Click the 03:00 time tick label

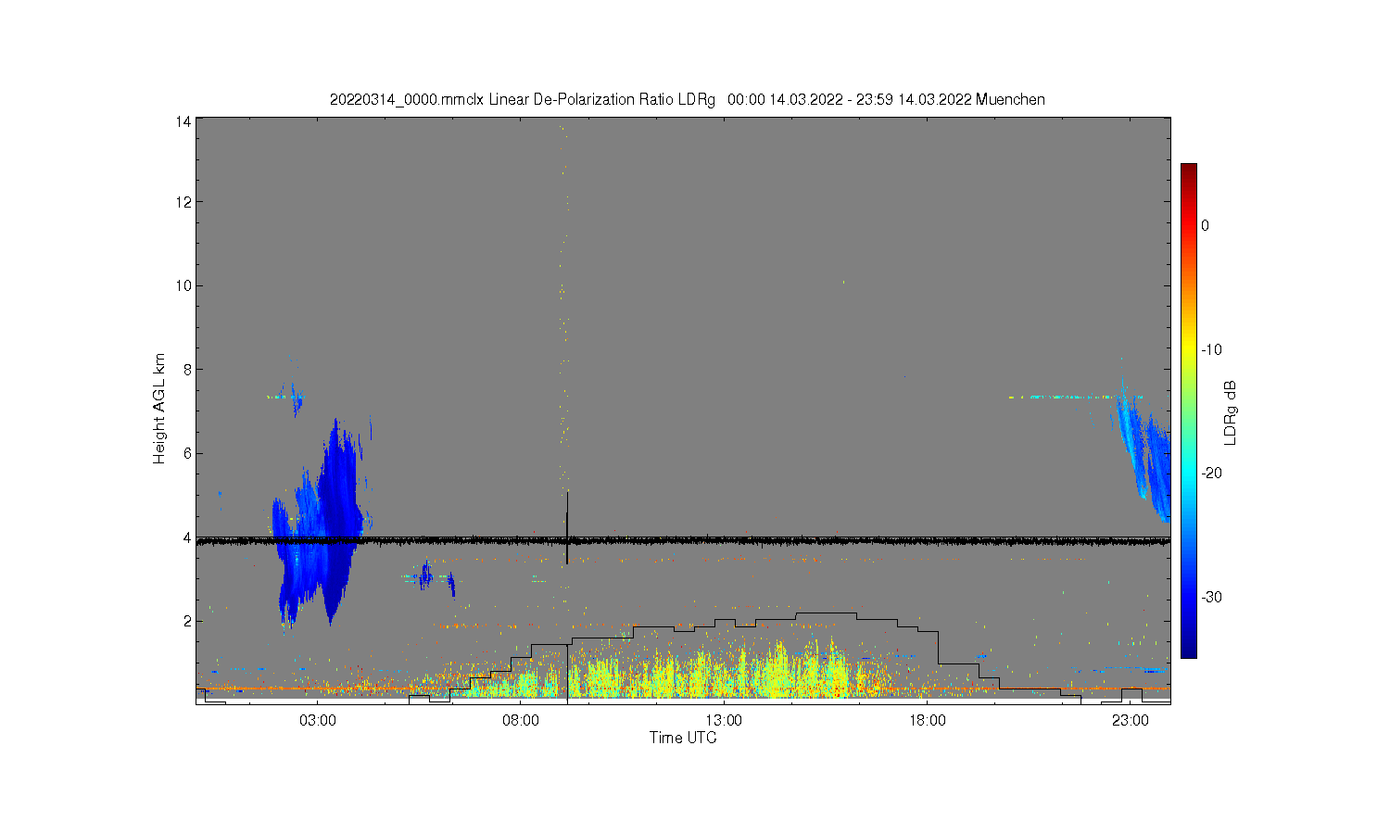318,721
